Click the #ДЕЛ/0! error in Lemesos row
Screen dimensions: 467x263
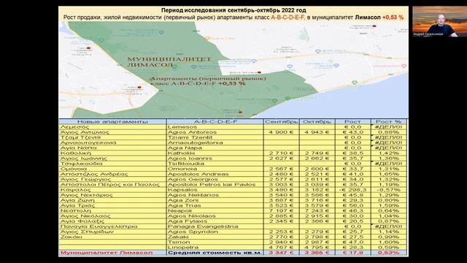point(388,127)
